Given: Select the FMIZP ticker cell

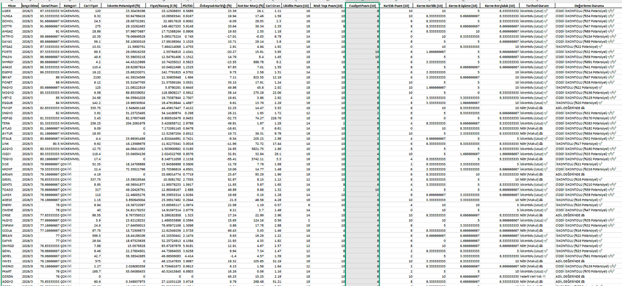Looking at the screenshot, I should (11, 108).
